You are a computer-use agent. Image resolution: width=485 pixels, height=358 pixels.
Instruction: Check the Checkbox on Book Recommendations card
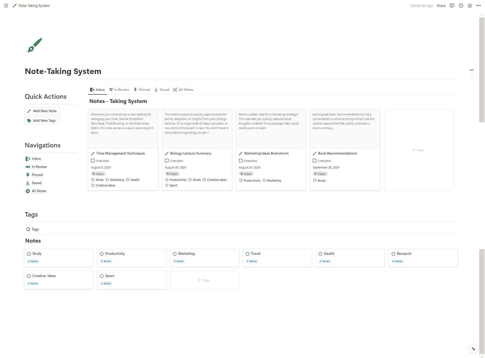[x=314, y=161]
